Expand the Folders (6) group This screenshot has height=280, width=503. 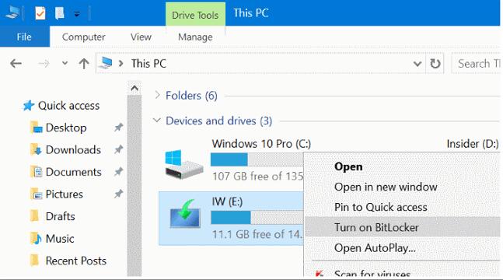(x=157, y=95)
